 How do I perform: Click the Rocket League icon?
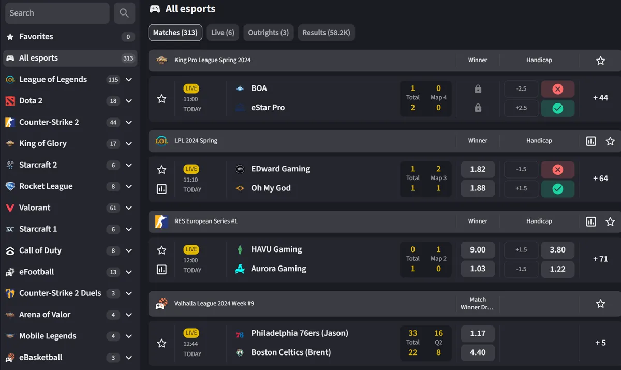point(9,186)
